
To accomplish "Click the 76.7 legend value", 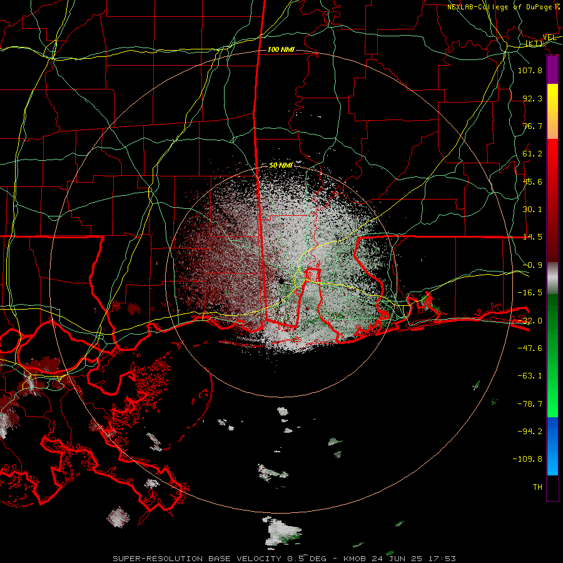I will [532, 126].
